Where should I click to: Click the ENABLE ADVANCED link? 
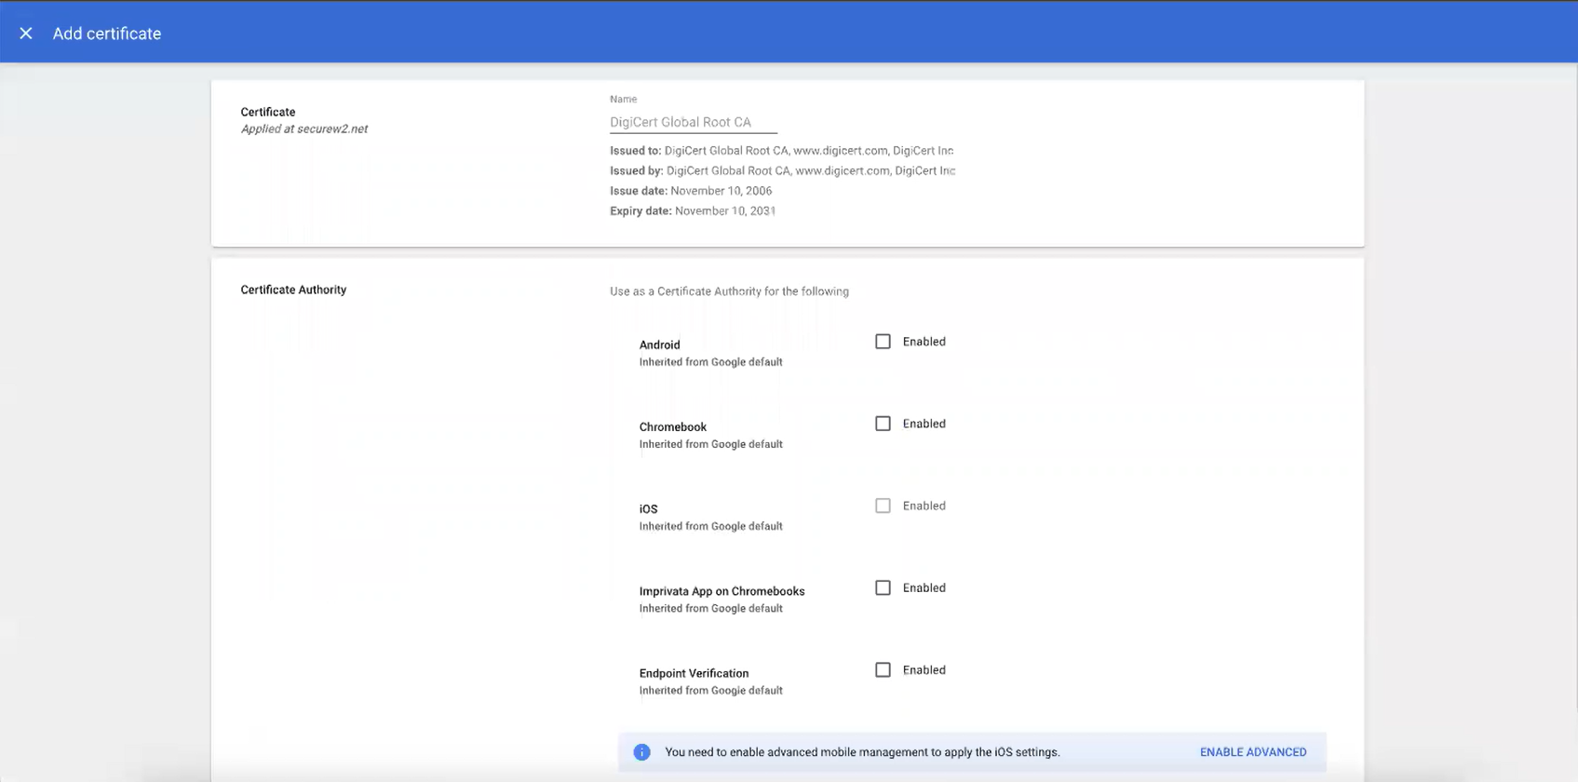(1252, 752)
